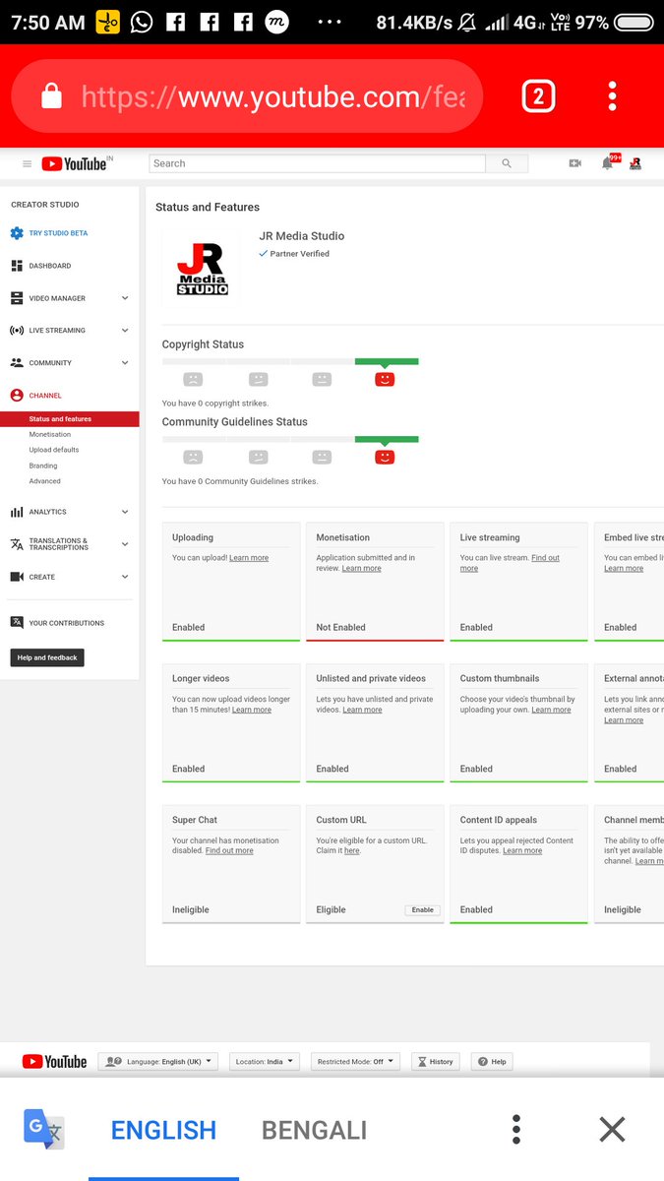Screen dimensions: 664x1181
Task: Click the Partner Verified text
Action: [300, 254]
